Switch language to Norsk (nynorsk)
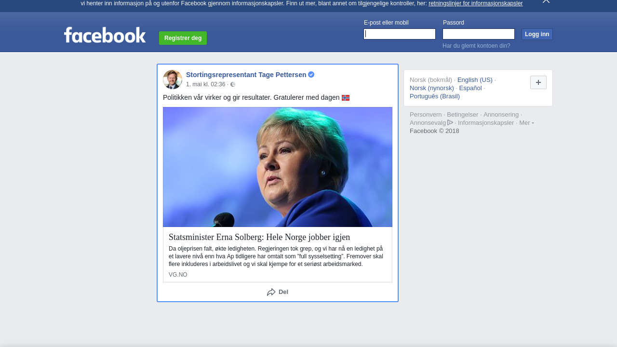Image resolution: width=617 pixels, height=347 pixels. (432, 88)
